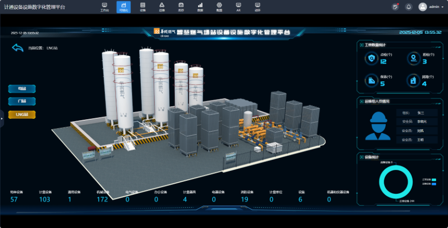This screenshot has height=228, width=448.
Task: Open the AR menu item
Action: tap(238, 7)
